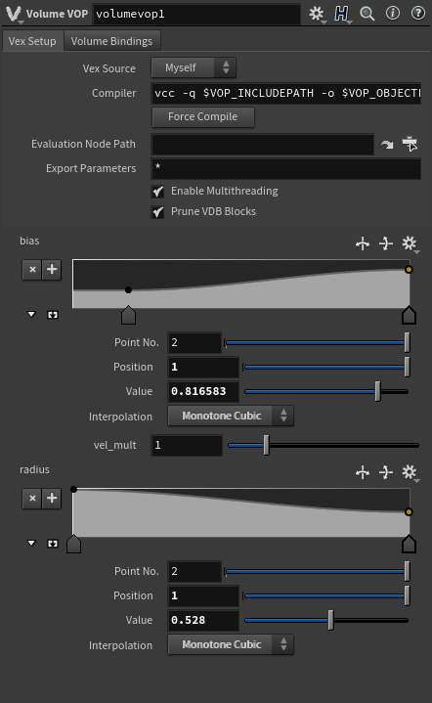Click the bias Point No. slider
The height and width of the screenshot is (703, 432).
coord(317,343)
